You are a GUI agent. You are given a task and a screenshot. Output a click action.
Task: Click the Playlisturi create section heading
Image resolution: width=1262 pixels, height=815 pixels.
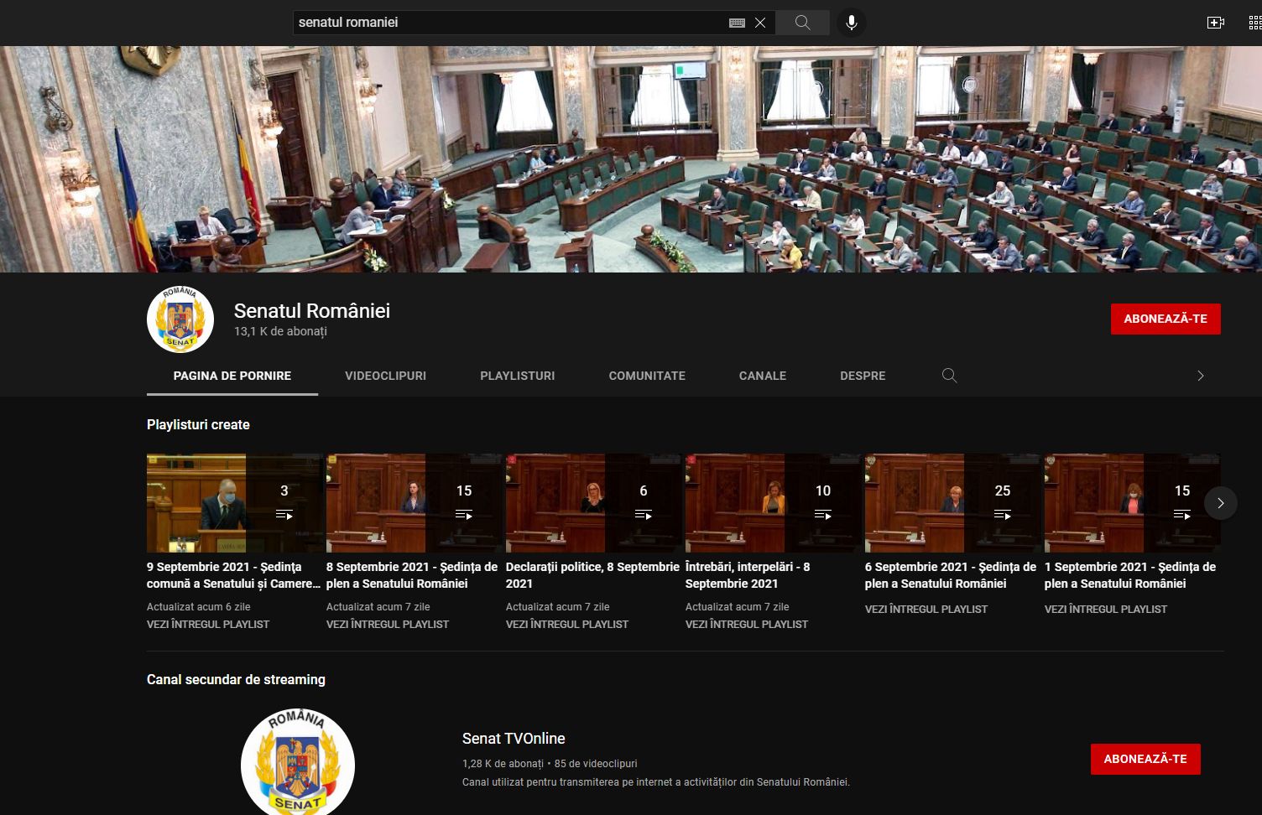[x=198, y=425]
